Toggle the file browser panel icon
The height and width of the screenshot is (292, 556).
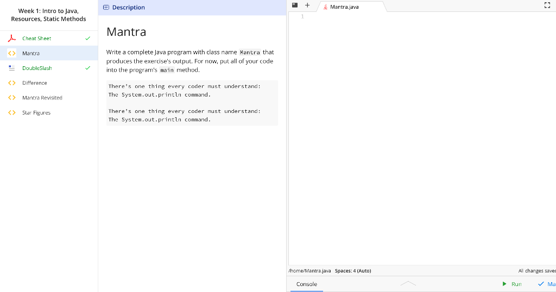(295, 5)
